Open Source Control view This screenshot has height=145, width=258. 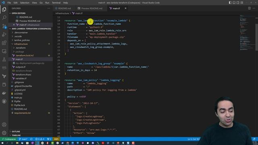pos(4,26)
